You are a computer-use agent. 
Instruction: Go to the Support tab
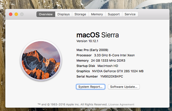[114, 14]
